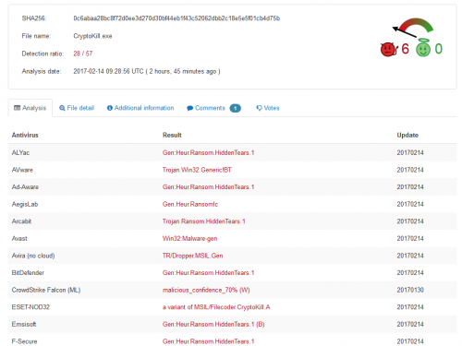
Task: Click the analysis date value
Action: click(x=147, y=71)
